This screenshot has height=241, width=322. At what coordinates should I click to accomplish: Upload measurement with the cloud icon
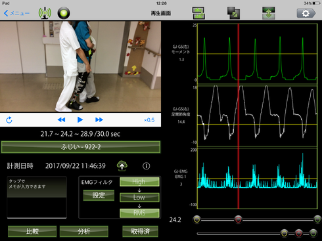point(122,166)
